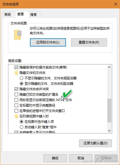120x165 pixels.
Task: Uncheck 隐藏受保护的操作系统文件(推荐)
Action: [16, 67]
